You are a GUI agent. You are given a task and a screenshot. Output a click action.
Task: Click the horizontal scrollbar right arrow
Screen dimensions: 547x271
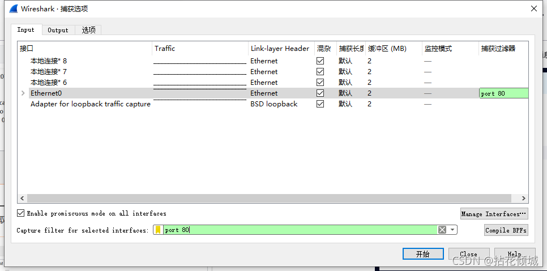click(523, 198)
